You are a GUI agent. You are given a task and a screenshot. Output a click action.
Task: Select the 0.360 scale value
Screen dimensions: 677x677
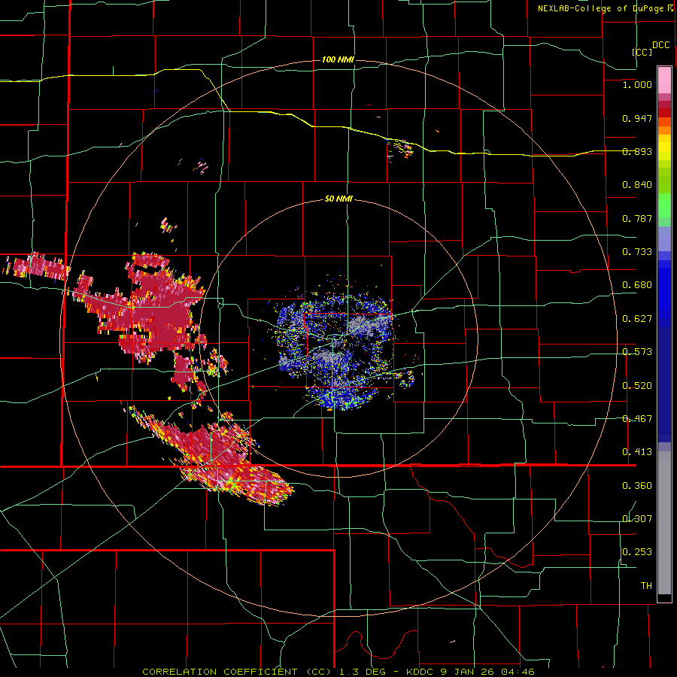(x=637, y=486)
